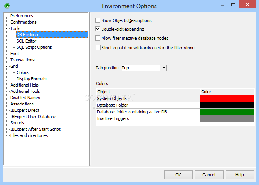The width and height of the screenshot is (259, 185).
Task: Open Disabled Names settings
Action: (25, 98)
